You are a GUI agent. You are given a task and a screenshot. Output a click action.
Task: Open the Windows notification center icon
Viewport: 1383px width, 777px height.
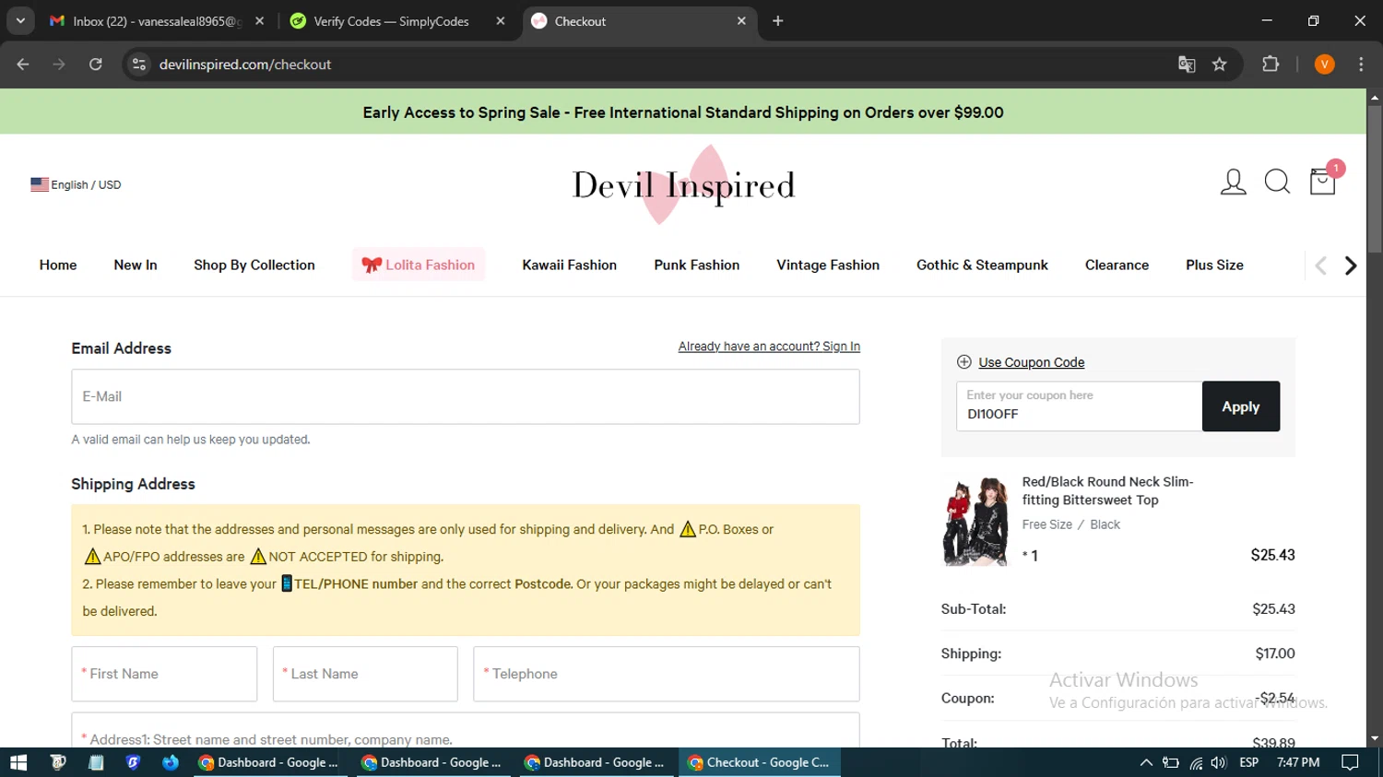pyautogui.click(x=1351, y=762)
